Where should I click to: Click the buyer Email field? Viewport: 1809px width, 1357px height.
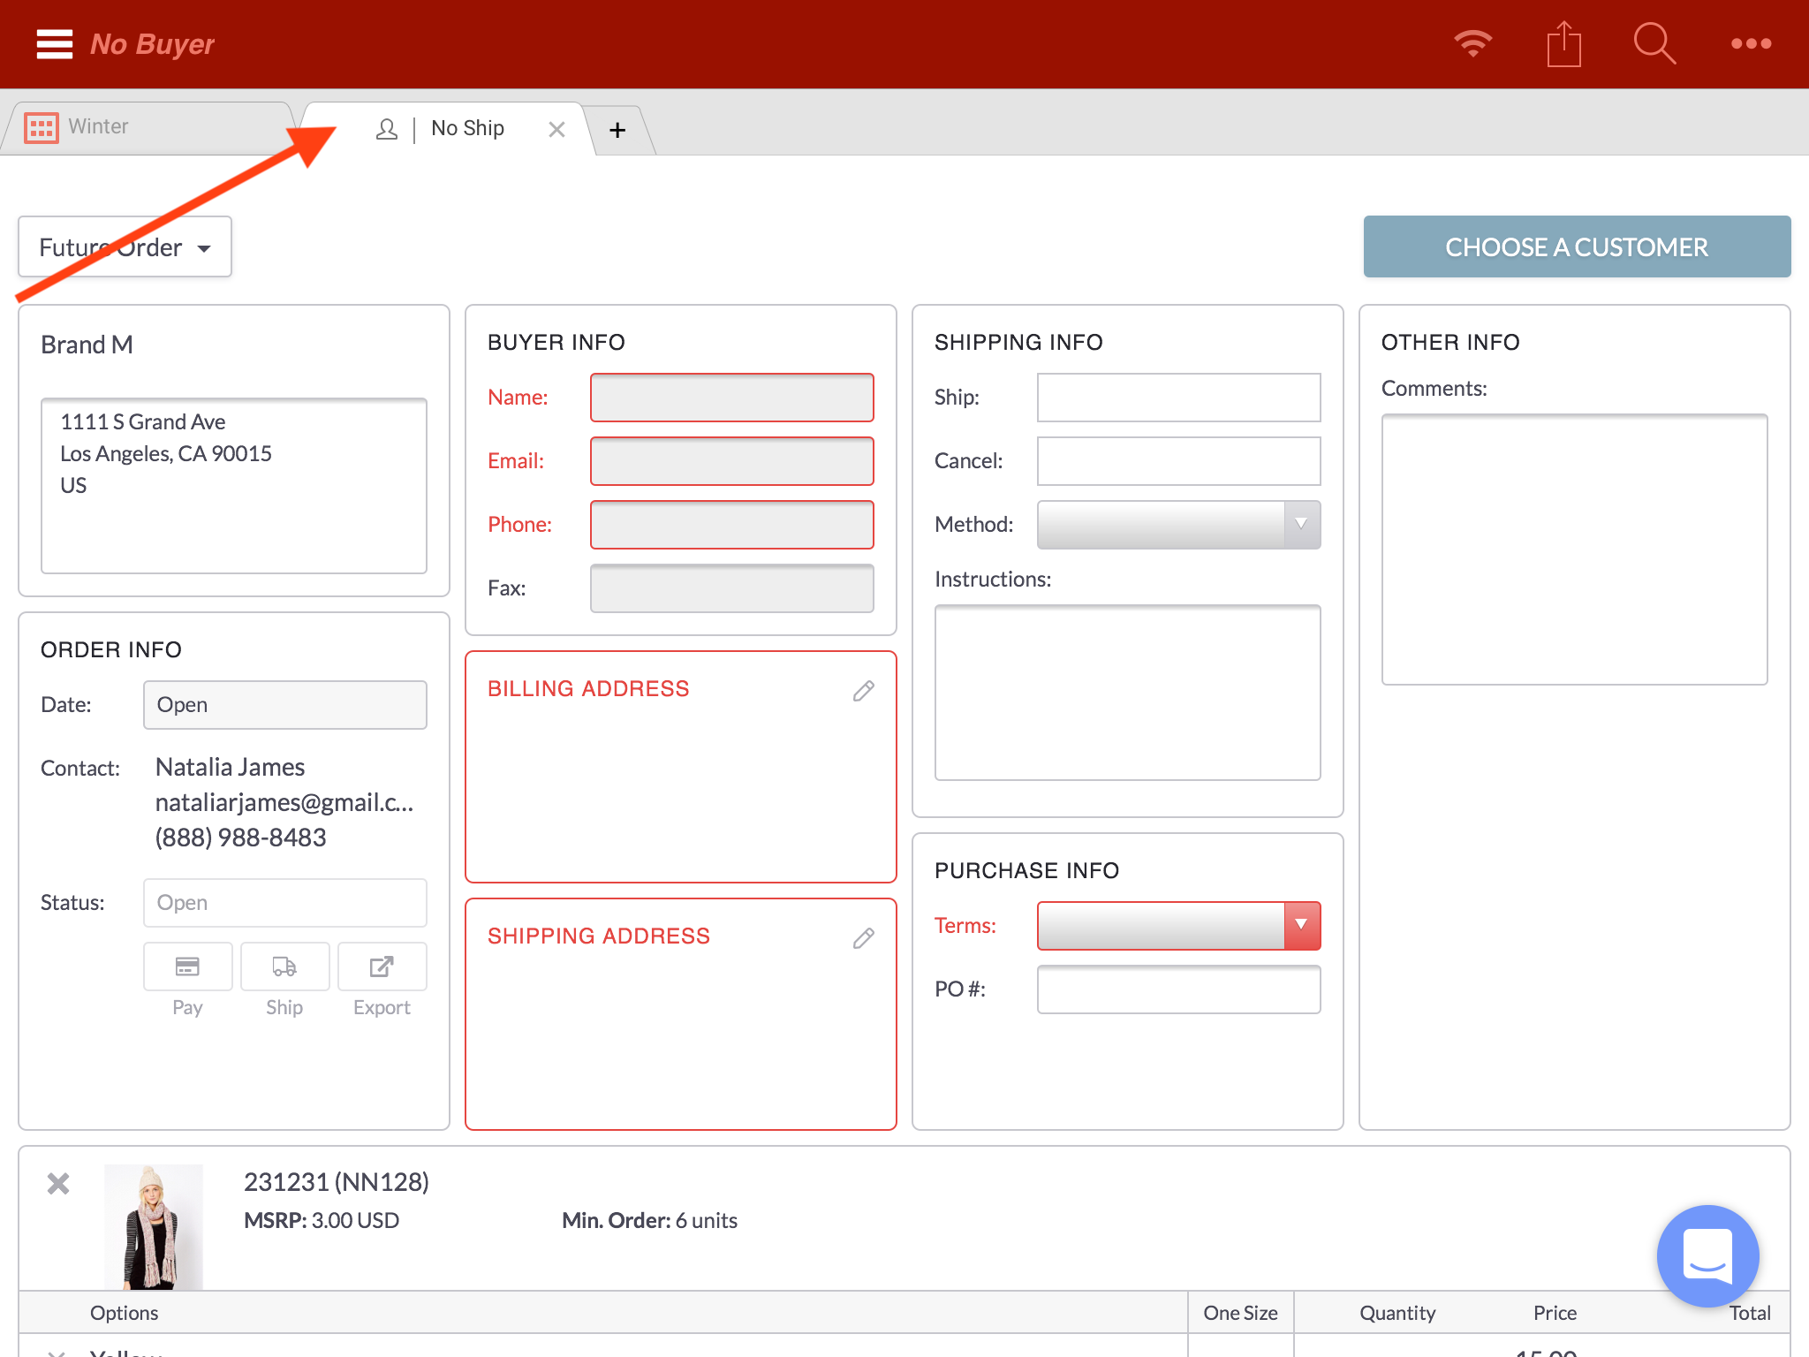(x=731, y=461)
